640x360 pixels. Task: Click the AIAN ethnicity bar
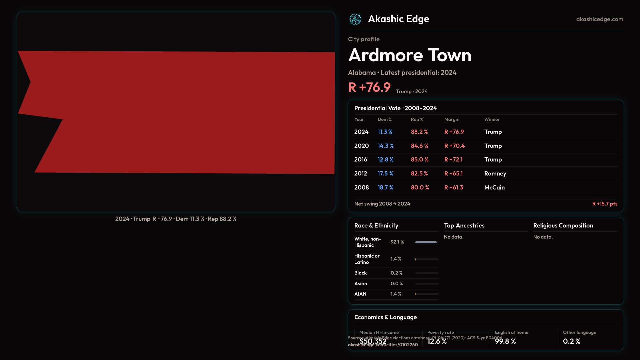coord(427,294)
